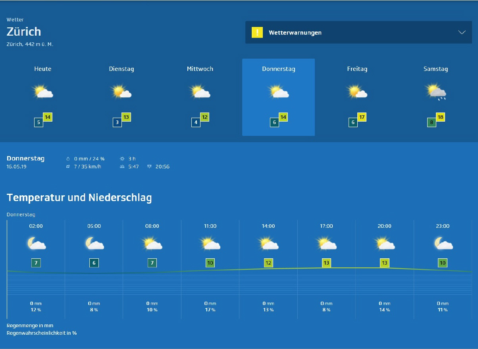Click the Zürich location heading
This screenshot has width=478, height=349.
click(24, 32)
